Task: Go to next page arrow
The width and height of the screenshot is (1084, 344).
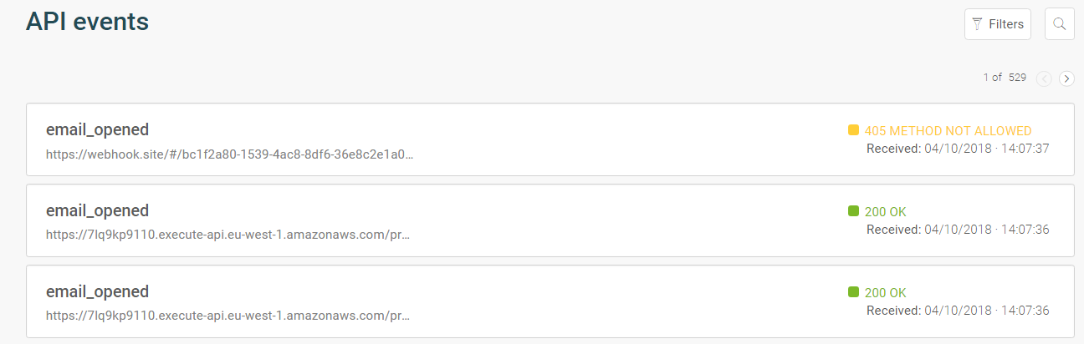Action: [x=1066, y=78]
